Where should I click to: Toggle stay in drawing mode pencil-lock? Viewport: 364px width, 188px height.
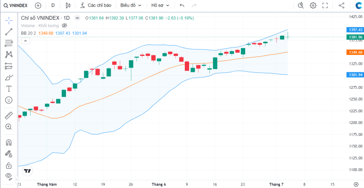point(9,154)
